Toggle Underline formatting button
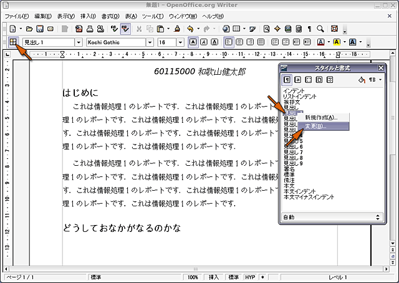 [x=214, y=42]
